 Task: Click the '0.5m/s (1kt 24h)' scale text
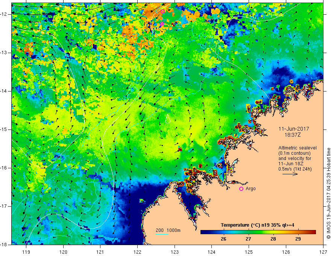295,169
